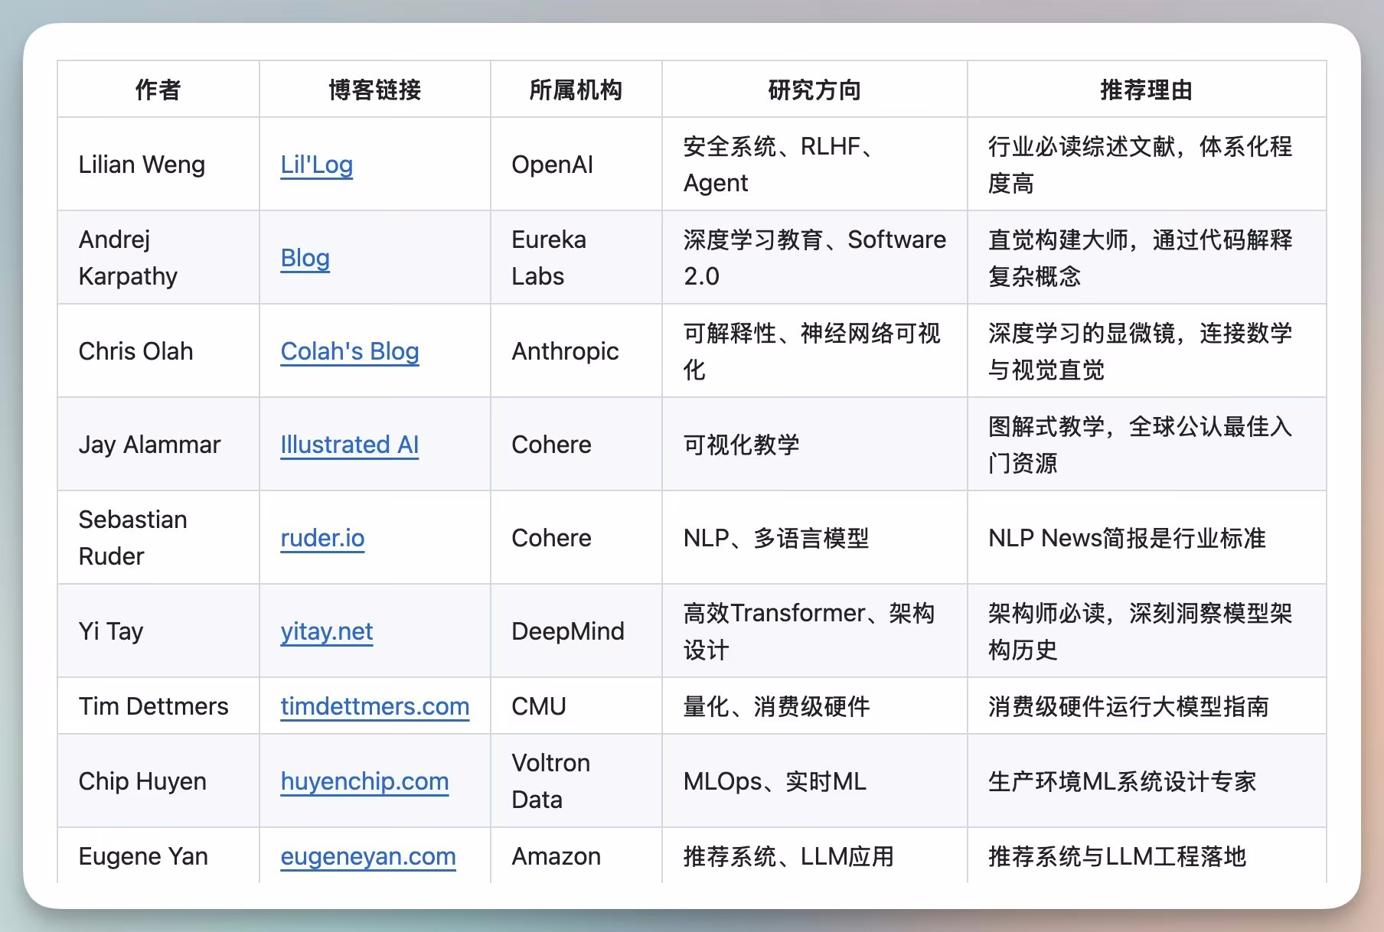Image resolution: width=1384 pixels, height=932 pixels.
Task: Open the Lil'Log blog link
Action: coord(315,165)
